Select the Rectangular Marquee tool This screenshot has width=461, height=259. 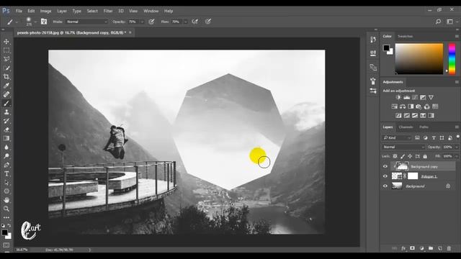[6, 50]
